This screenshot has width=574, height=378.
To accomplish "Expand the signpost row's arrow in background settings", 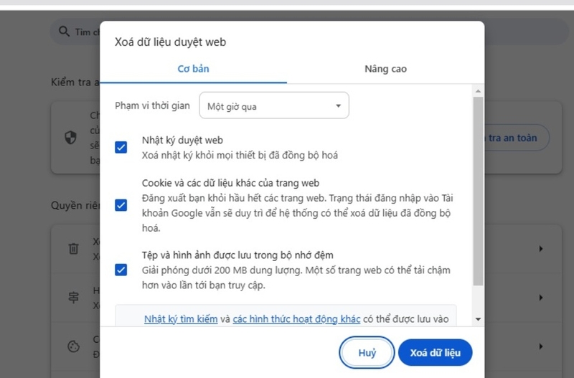I will pyautogui.click(x=541, y=298).
